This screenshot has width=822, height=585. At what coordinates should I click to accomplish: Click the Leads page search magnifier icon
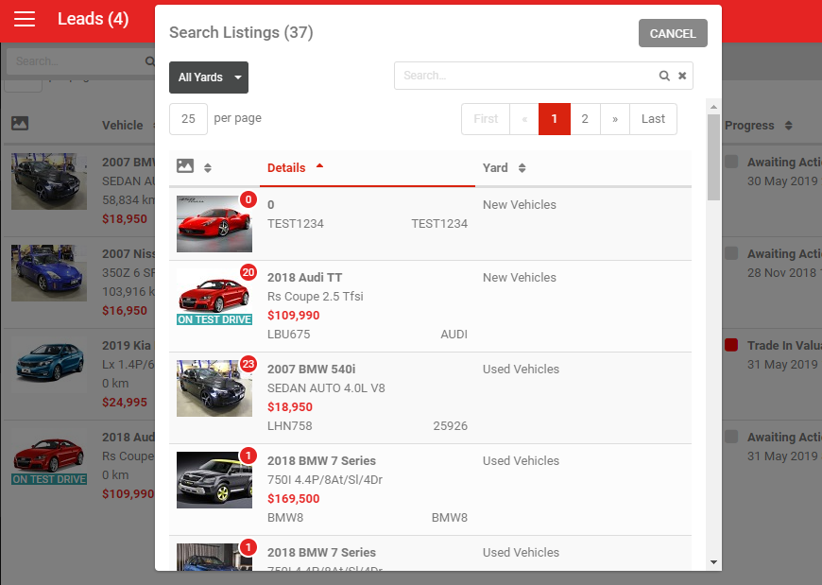pyautogui.click(x=150, y=61)
